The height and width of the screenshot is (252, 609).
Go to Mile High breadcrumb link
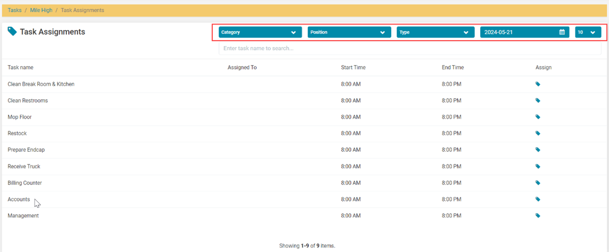coord(41,10)
